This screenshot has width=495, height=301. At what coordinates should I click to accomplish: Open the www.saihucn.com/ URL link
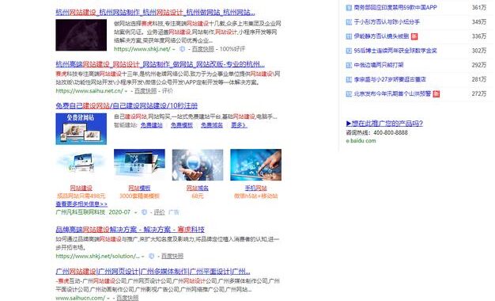(x=81, y=298)
